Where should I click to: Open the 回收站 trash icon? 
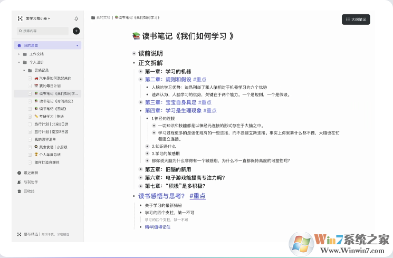(x=20, y=191)
